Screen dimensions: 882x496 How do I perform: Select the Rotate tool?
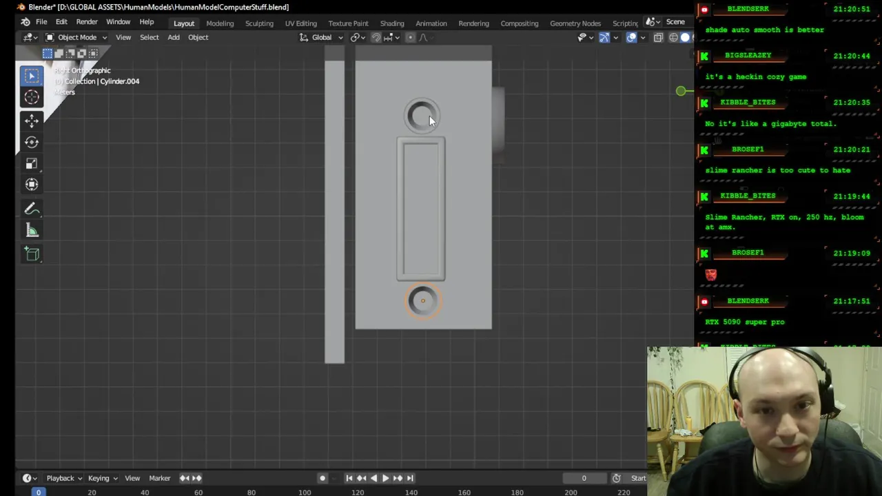(x=32, y=142)
